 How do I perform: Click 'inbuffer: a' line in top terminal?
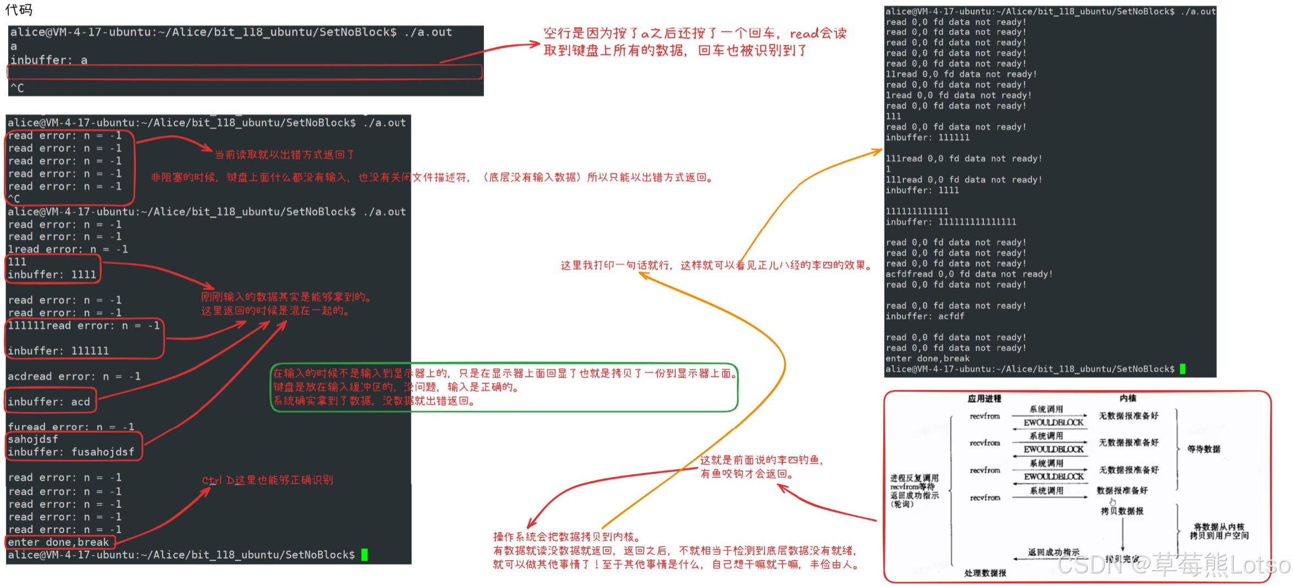point(49,60)
